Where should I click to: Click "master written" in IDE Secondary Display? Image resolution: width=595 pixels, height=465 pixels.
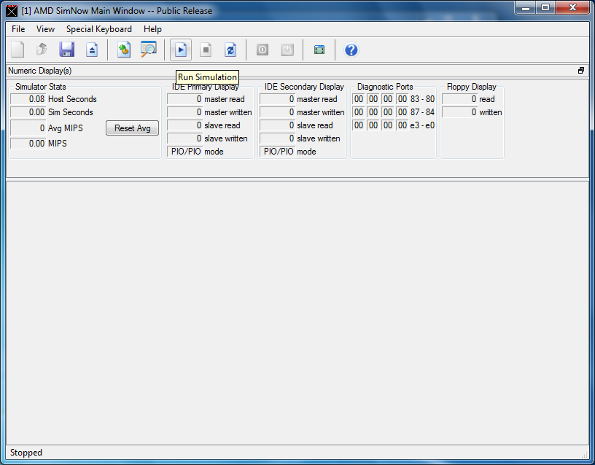pos(321,112)
